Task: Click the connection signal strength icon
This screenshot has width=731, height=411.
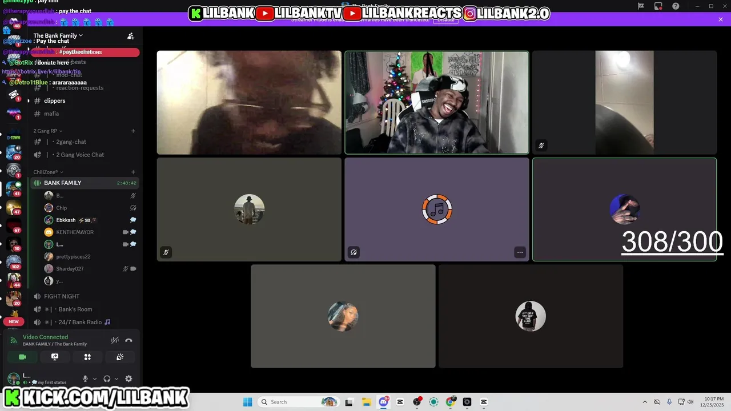Action: pos(14,341)
